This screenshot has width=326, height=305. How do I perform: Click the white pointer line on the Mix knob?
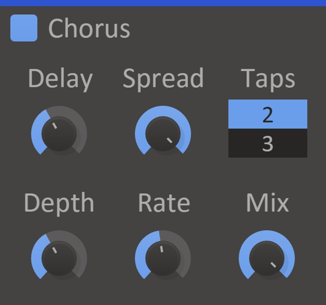[273, 265]
